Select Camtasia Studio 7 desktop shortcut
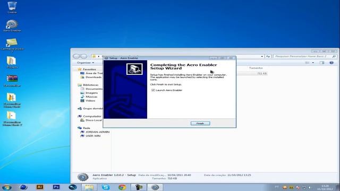Image resolution: width=340 pixels, height=191 pixels. point(12,45)
